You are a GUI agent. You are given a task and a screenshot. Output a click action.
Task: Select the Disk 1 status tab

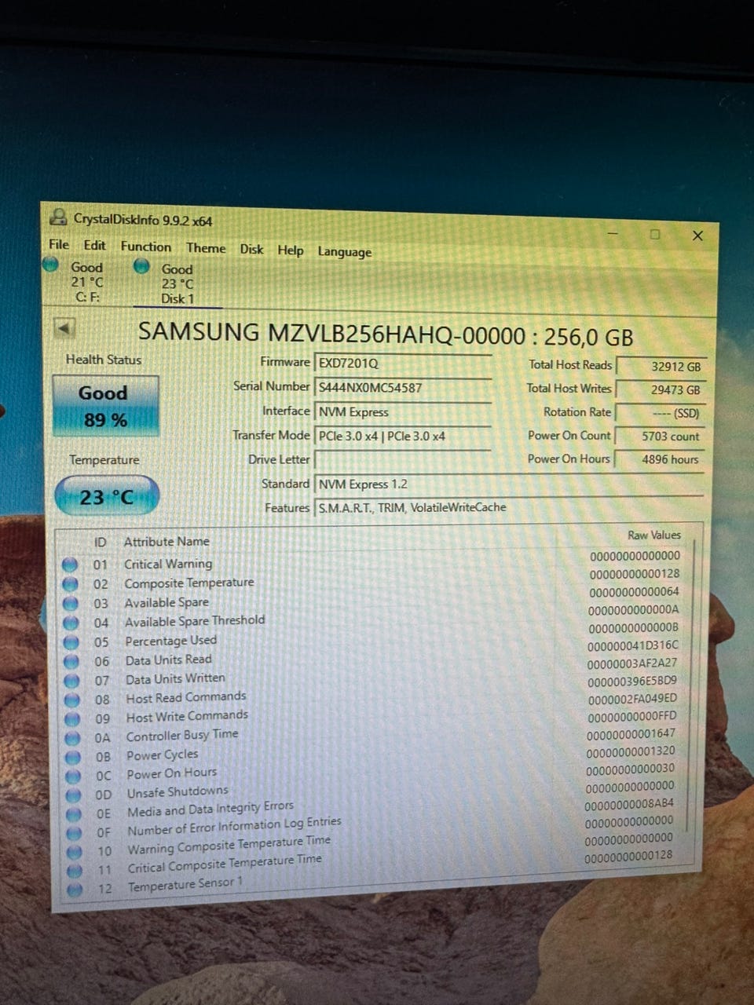point(178,284)
